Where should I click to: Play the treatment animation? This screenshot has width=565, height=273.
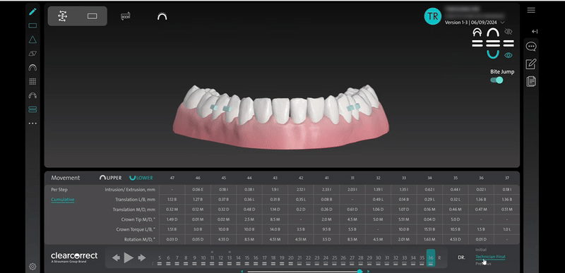pos(129,257)
